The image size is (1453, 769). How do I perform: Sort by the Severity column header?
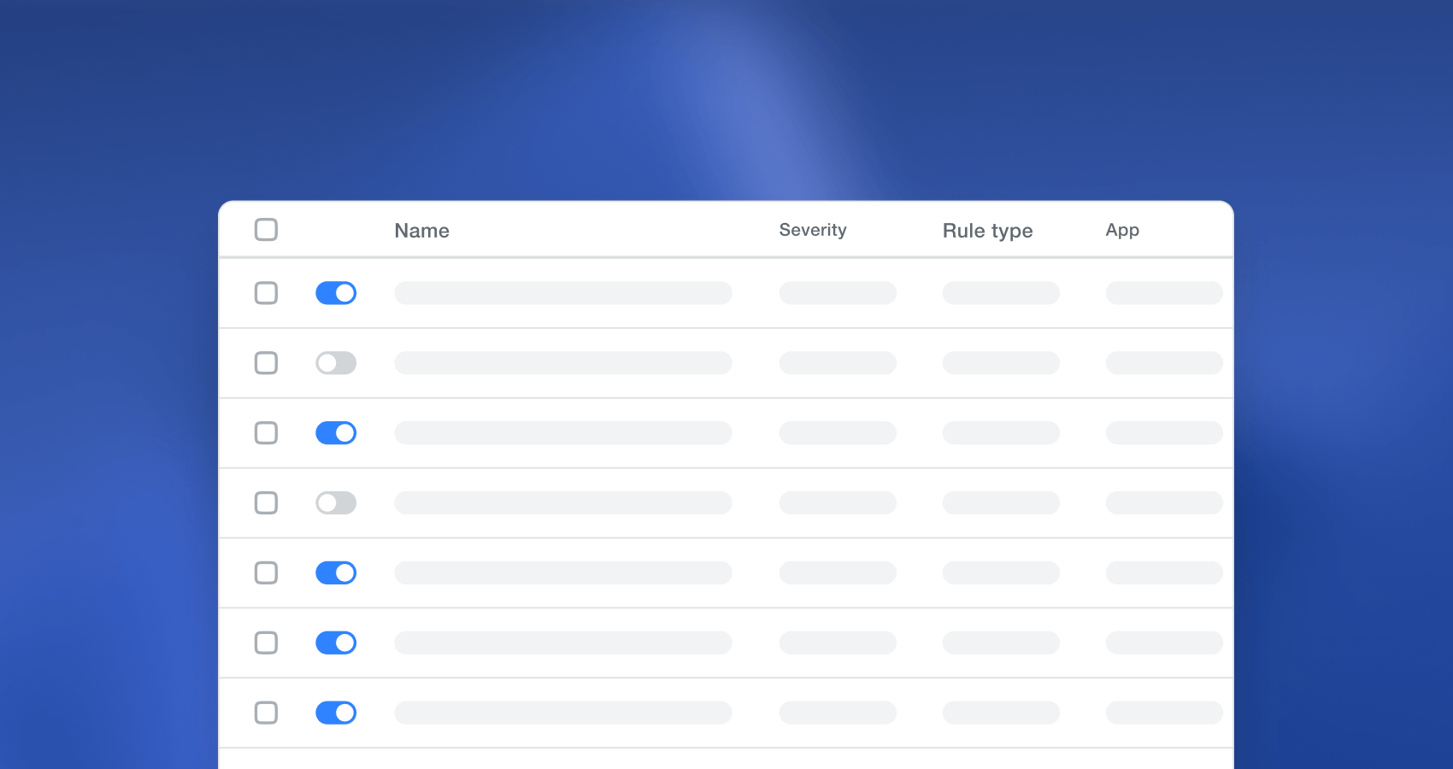pos(812,230)
